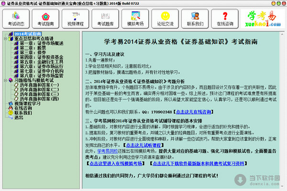The width and height of the screenshot is (287, 191).
Task: Click the book icon beside 第二章
Action: [x=16, y=48]
